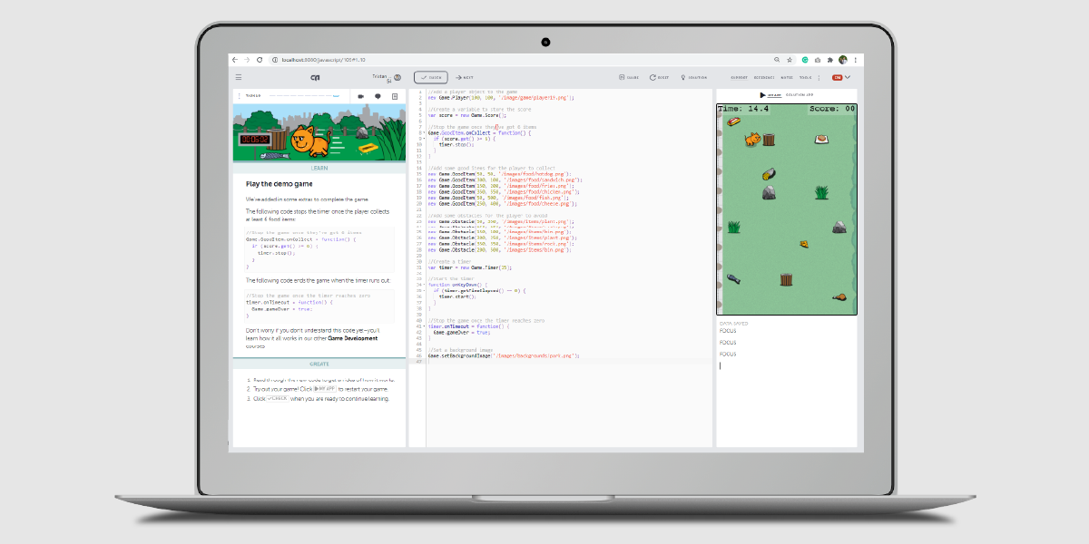1089x544 pixels.
Task: Click the Check button
Action: (x=430, y=77)
